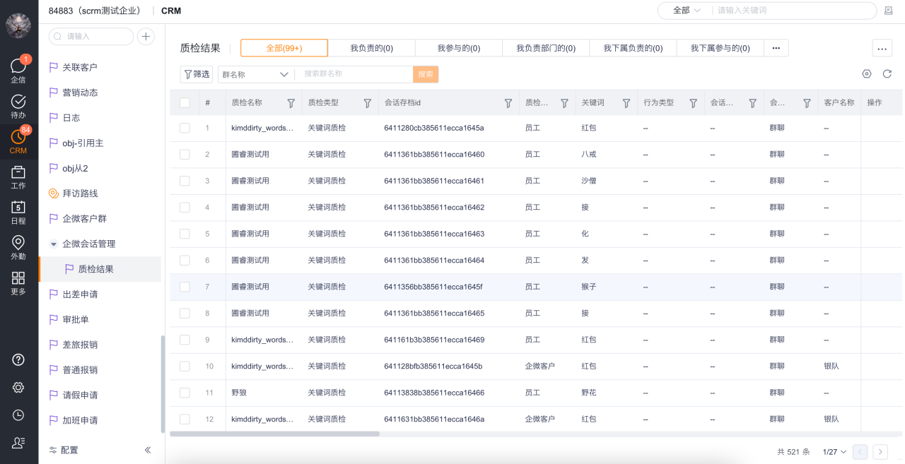Click the plus add button beside search
This screenshot has height=464, width=905.
click(146, 36)
